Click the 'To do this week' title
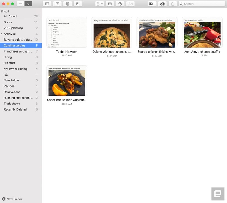 click(x=67, y=52)
